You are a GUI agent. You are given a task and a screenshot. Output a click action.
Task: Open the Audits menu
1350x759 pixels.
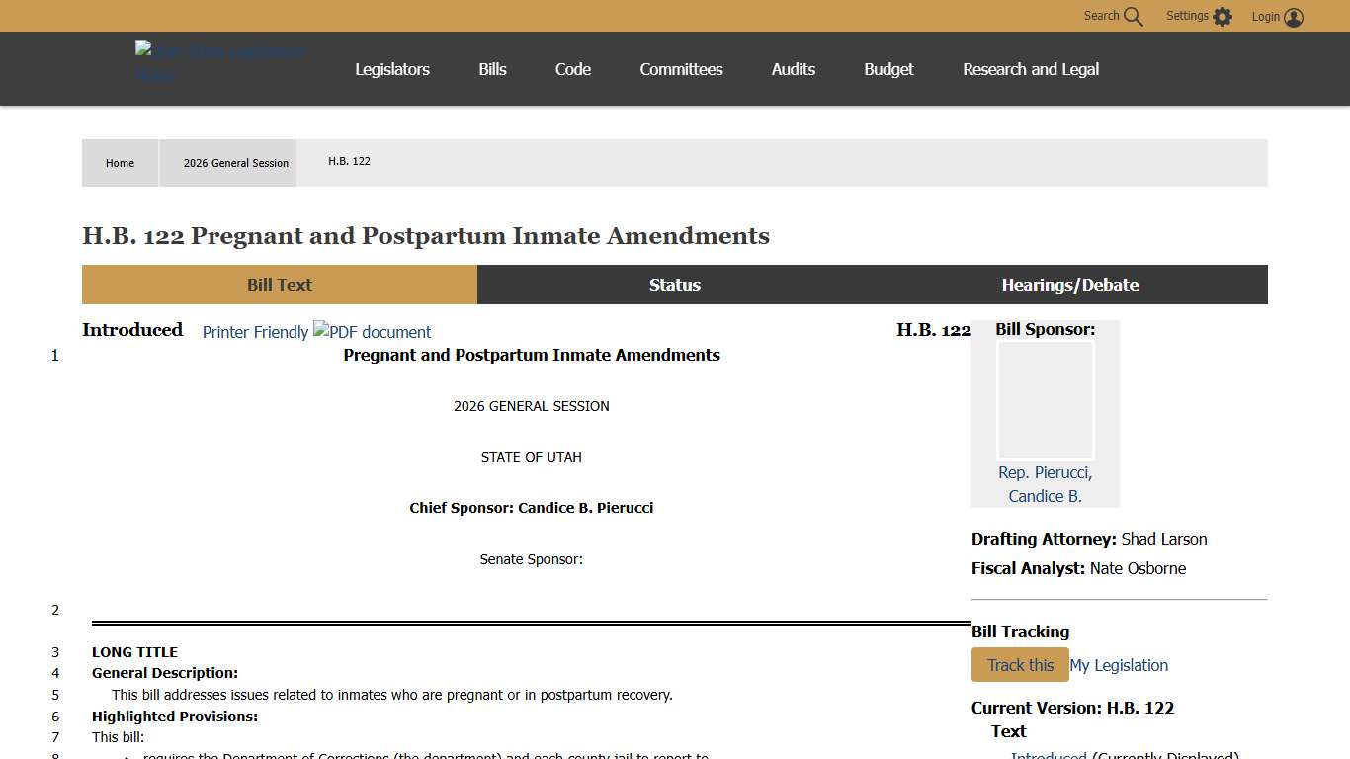[x=794, y=69]
